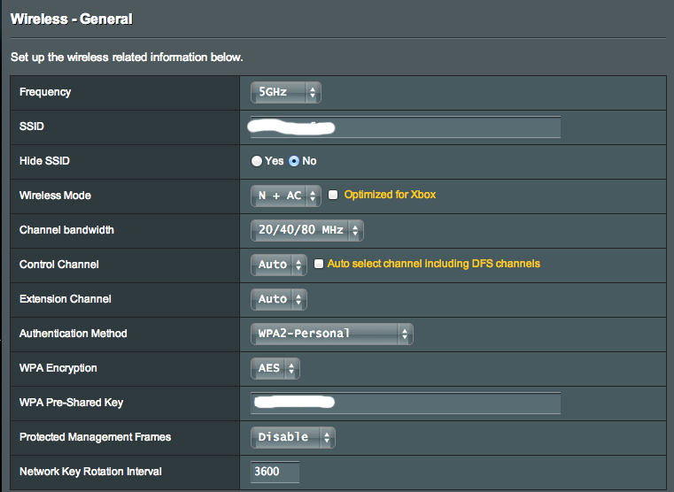The height and width of the screenshot is (492, 674).
Task: Click the Frequency dropdown arrow stepper
Action: click(x=314, y=92)
